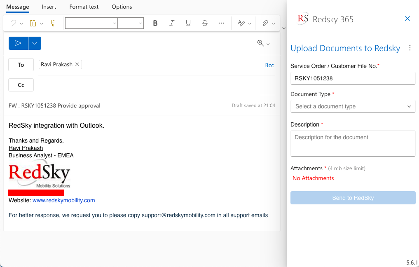
Task: Toggle Underline formatting
Action: pos(188,23)
